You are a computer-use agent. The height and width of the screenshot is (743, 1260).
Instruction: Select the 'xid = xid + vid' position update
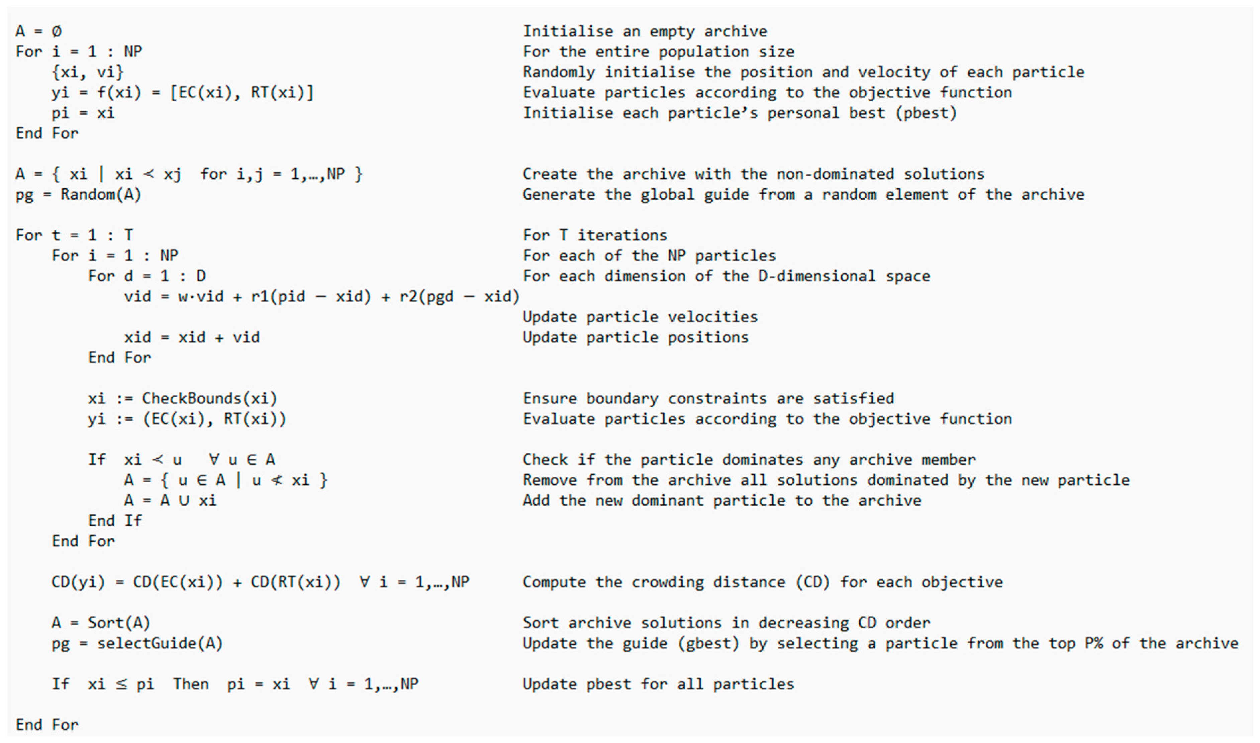coord(192,337)
